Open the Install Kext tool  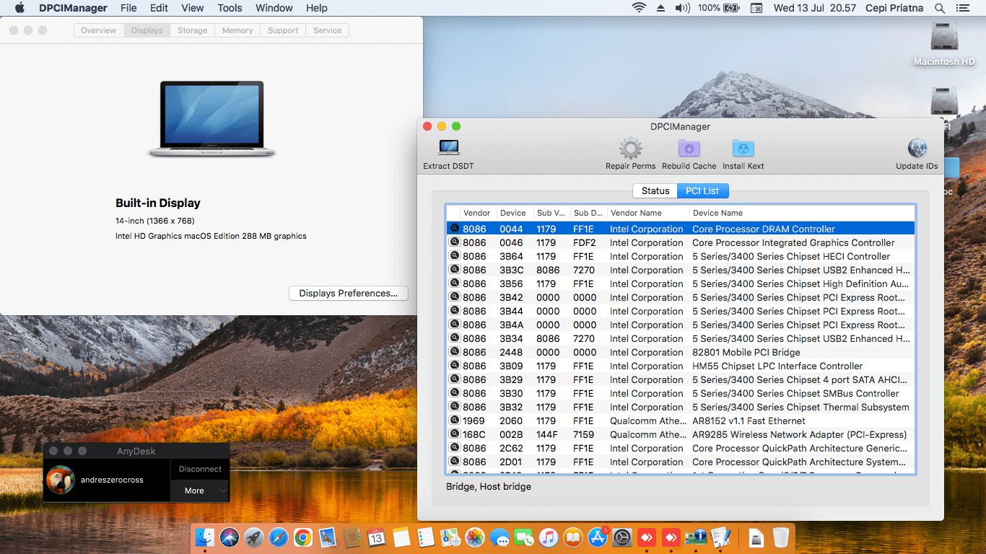[743, 149]
